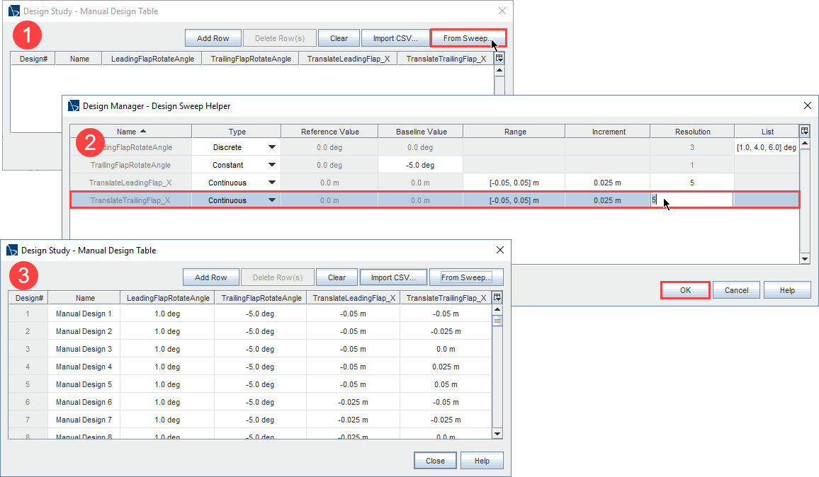Expand the Constant type dropdown

(271, 166)
